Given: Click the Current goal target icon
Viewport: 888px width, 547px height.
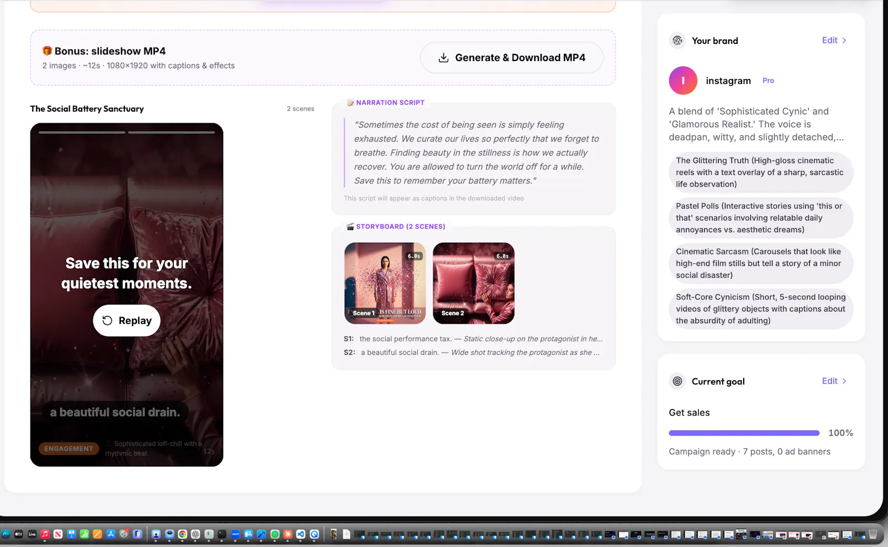Looking at the screenshot, I should click(x=677, y=381).
